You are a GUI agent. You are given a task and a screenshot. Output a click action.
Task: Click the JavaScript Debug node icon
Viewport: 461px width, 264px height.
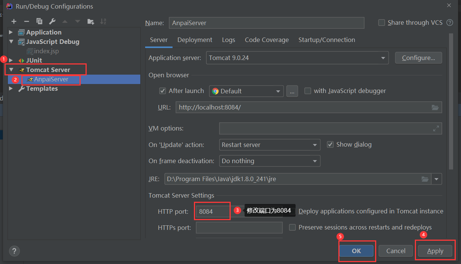pos(21,42)
